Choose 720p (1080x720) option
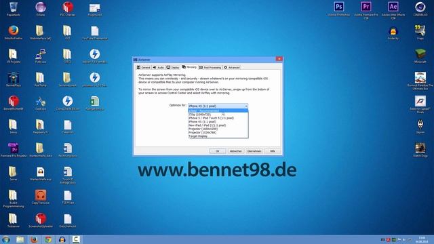Viewport: 434px width, 244px height. coord(218,115)
